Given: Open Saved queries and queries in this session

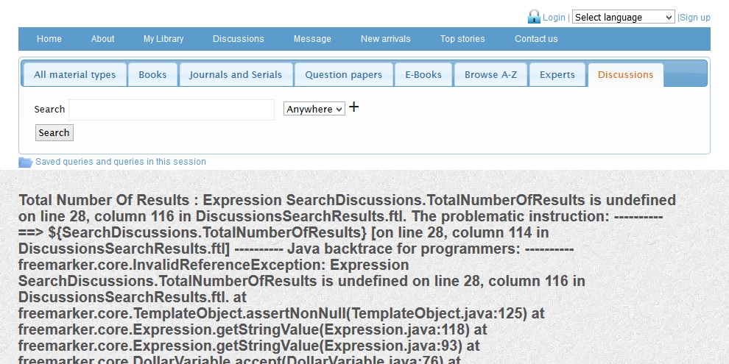Looking at the screenshot, I should point(121,162).
